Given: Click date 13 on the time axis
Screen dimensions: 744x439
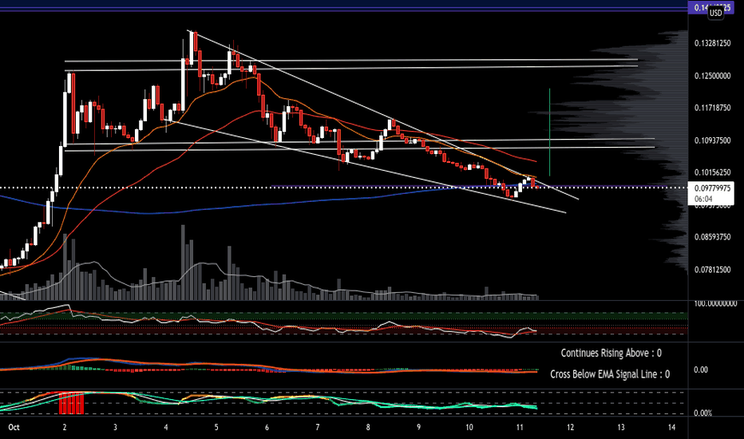Looking at the screenshot, I should coord(621,427).
